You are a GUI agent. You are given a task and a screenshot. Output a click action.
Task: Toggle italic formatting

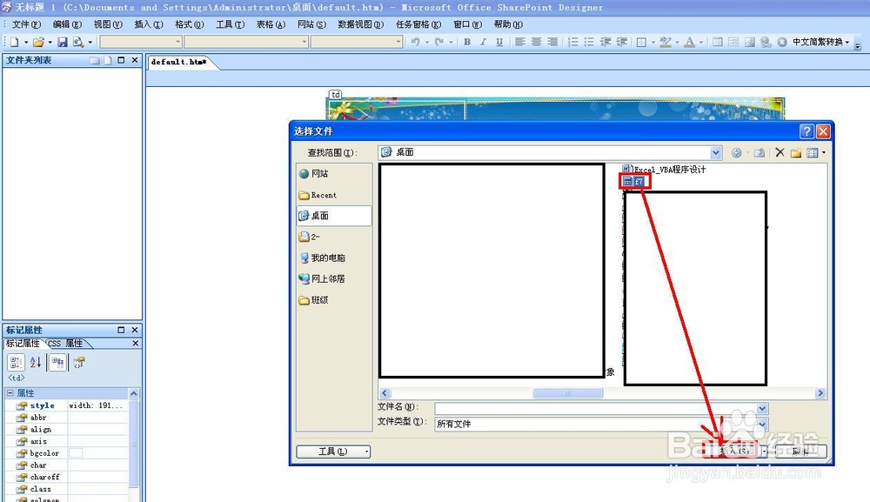coord(483,43)
